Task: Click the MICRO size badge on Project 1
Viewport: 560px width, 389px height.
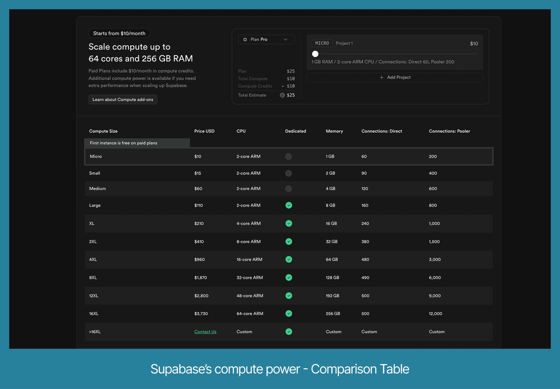Action: (322, 43)
